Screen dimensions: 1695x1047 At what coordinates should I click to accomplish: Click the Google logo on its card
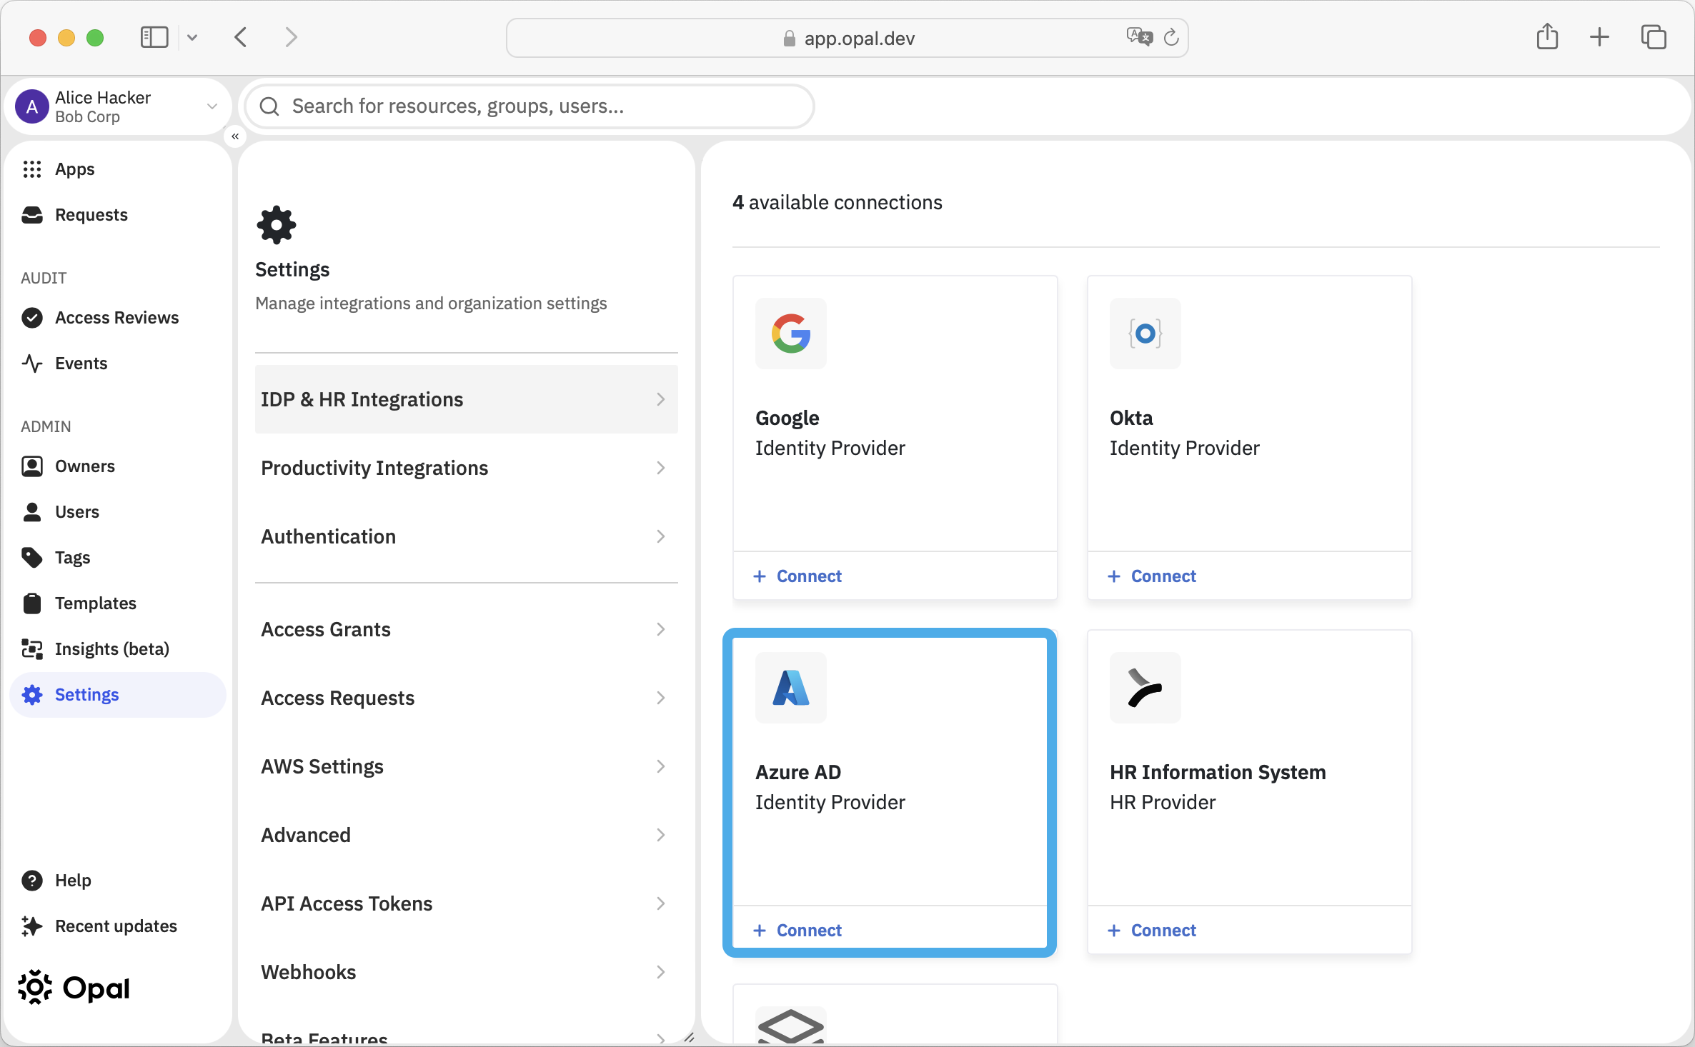[791, 334]
